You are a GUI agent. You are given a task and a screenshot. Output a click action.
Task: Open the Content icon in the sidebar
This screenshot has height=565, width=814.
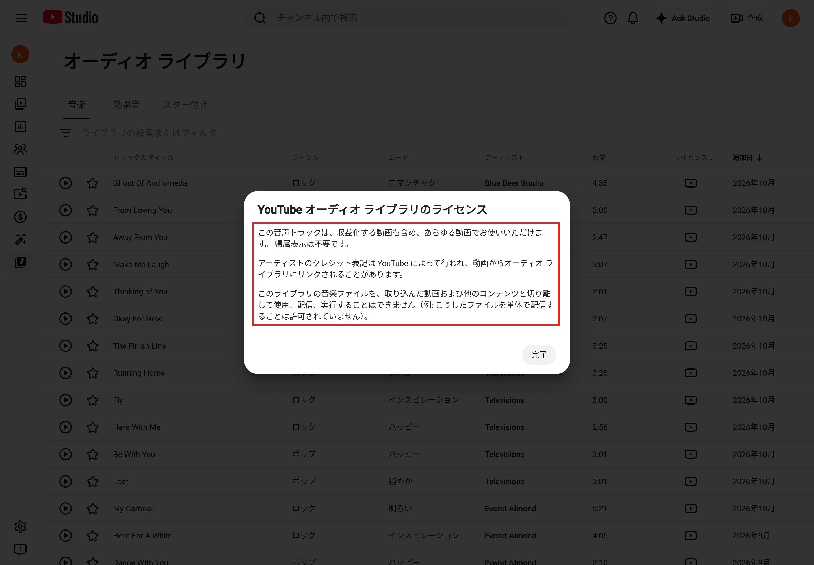[x=20, y=104]
